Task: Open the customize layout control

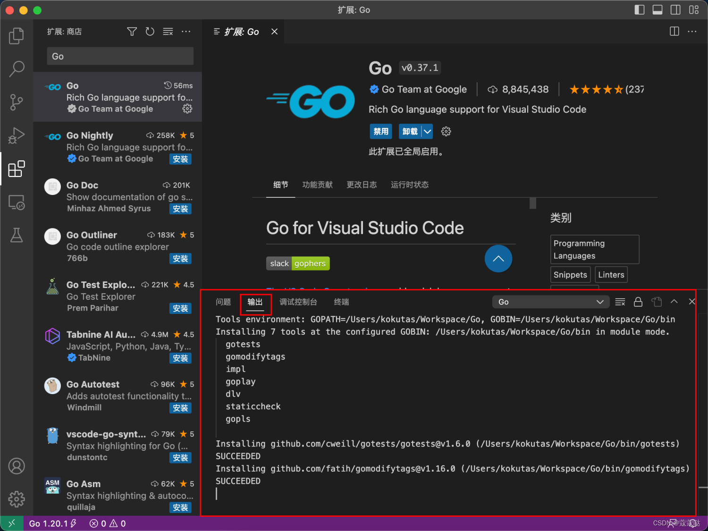Action: click(x=694, y=9)
